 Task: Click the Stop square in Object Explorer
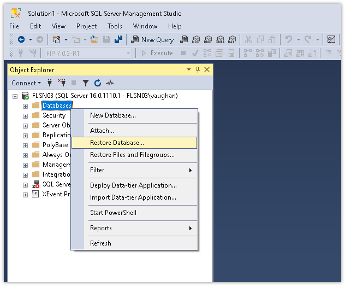[x=74, y=83]
